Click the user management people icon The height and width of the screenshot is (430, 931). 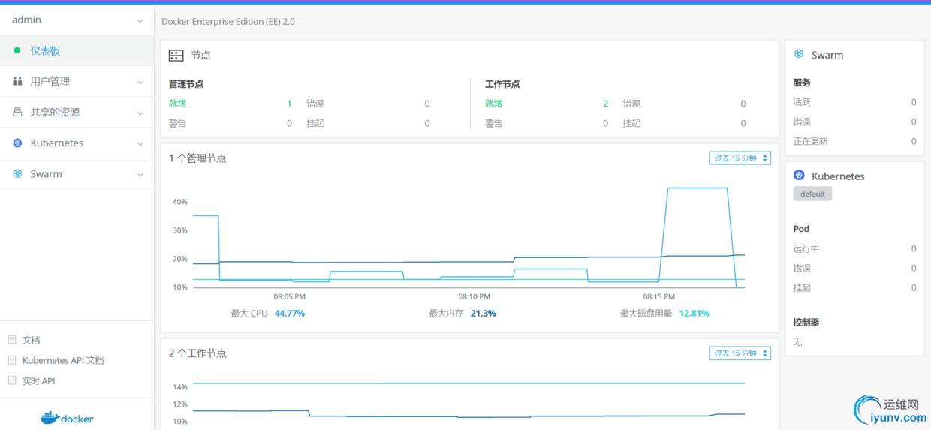[x=17, y=81]
